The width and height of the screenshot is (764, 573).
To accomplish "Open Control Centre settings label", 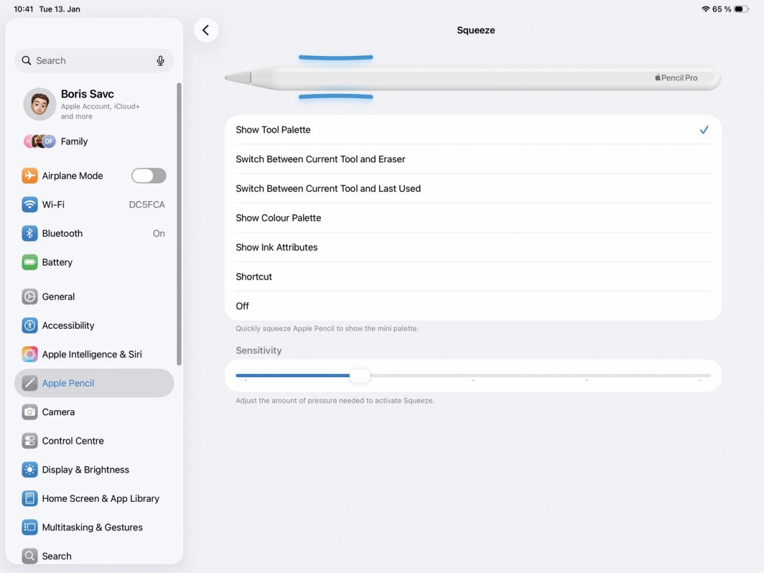I will (73, 441).
